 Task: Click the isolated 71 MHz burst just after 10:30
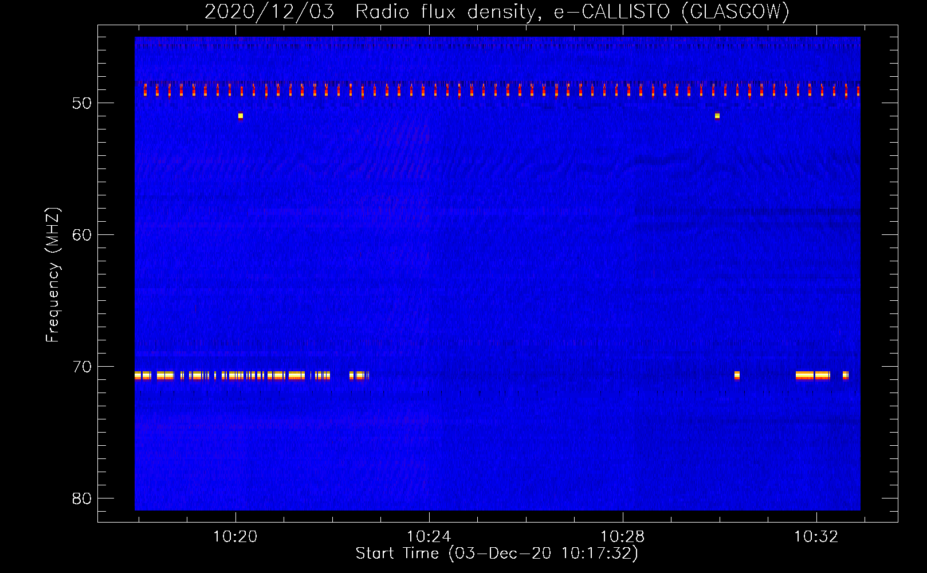[x=737, y=375]
